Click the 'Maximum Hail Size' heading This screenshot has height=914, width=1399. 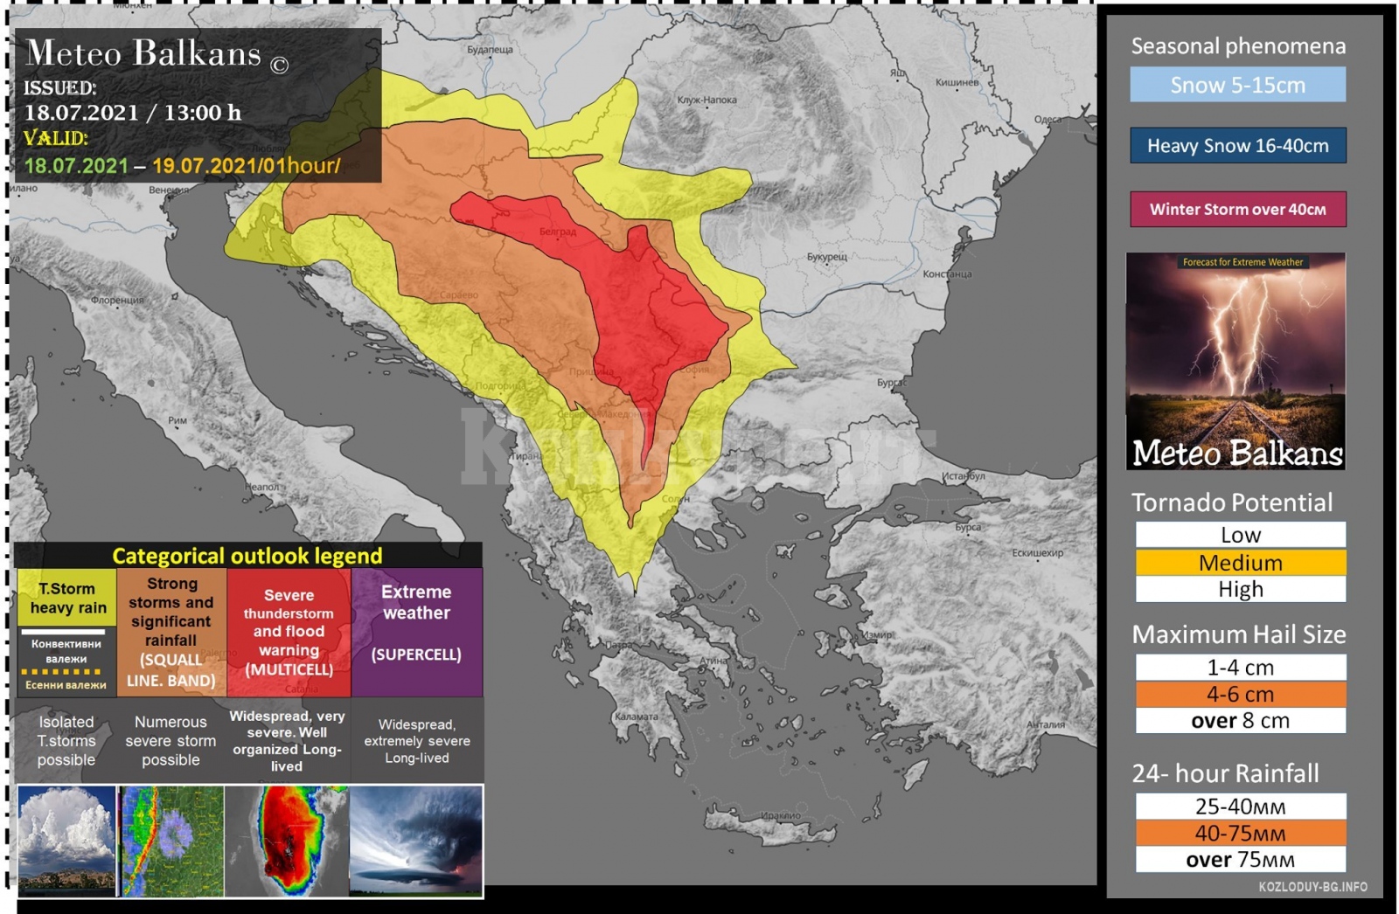(1238, 634)
